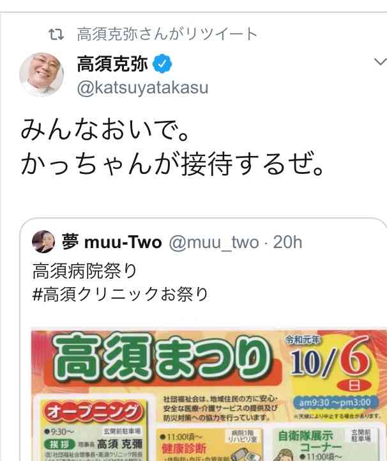Click display name 高須克弥
This screenshot has height=461, width=387.
[x=112, y=63]
